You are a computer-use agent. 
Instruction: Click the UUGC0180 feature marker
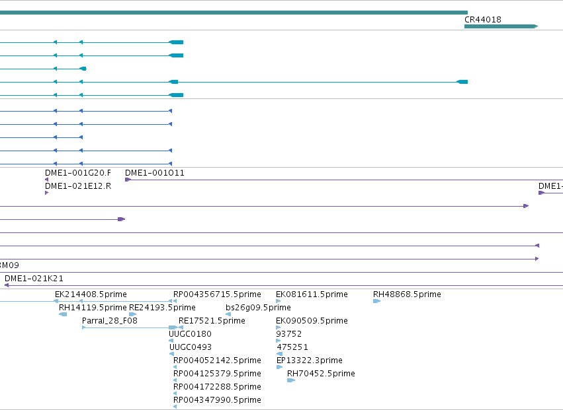(171, 341)
